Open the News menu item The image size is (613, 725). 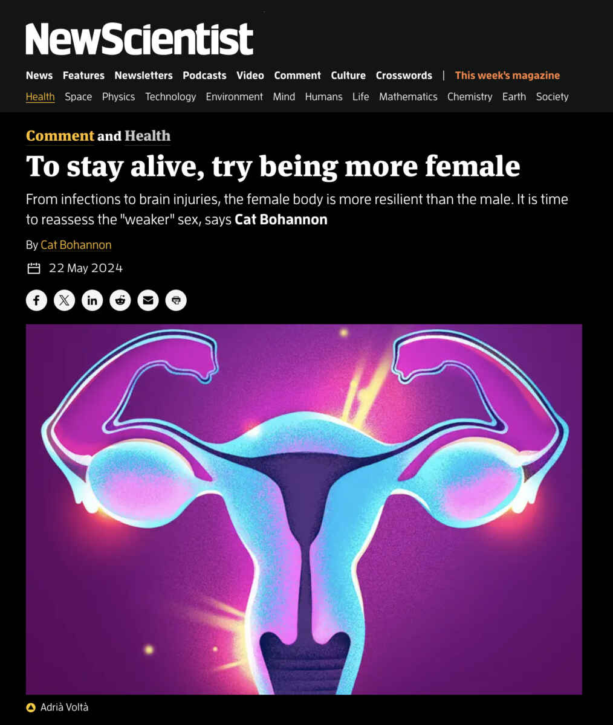[x=39, y=76]
